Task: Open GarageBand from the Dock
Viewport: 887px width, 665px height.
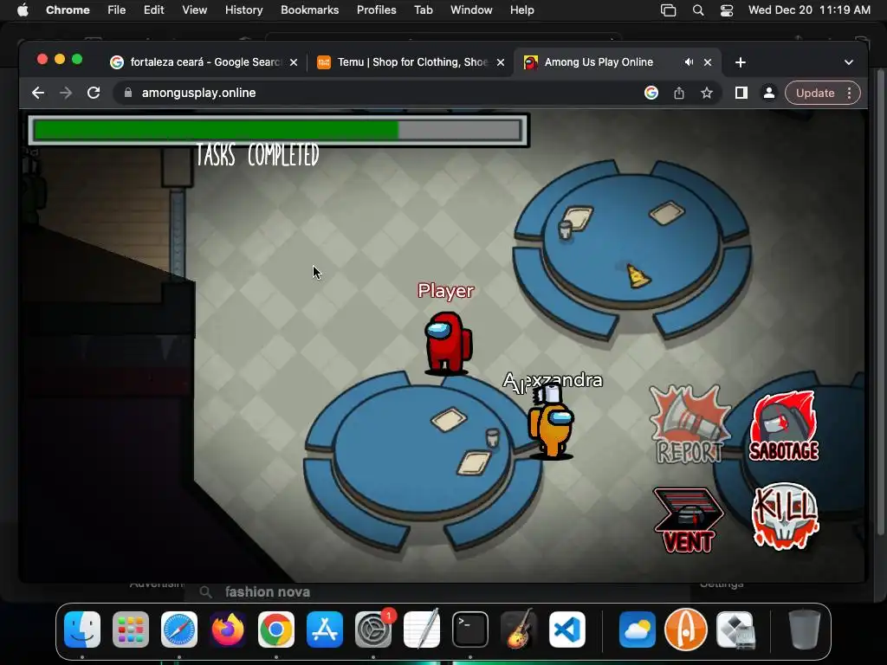Action: pyautogui.click(x=519, y=629)
